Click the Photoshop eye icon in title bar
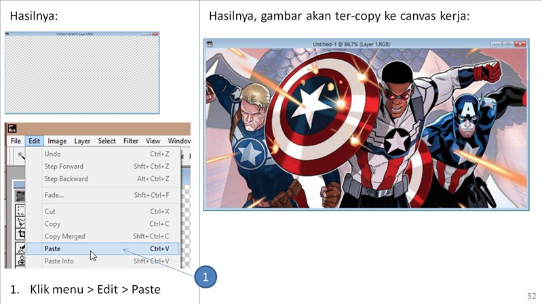542x304 pixels. (x=12, y=129)
